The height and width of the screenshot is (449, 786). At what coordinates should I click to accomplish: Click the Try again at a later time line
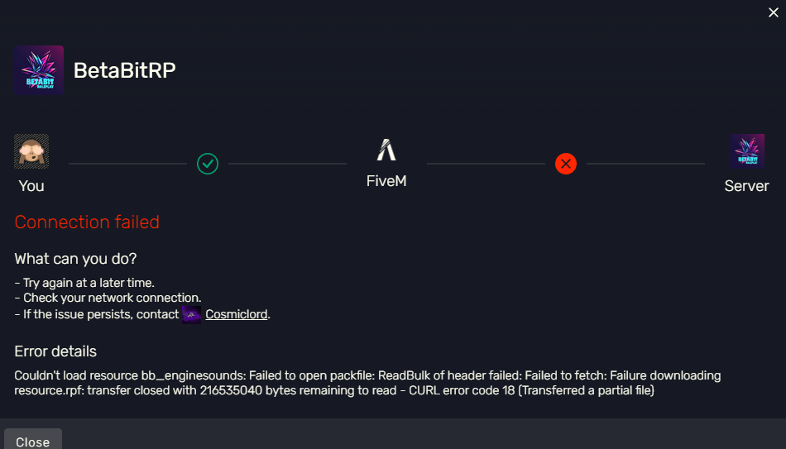[x=84, y=283]
